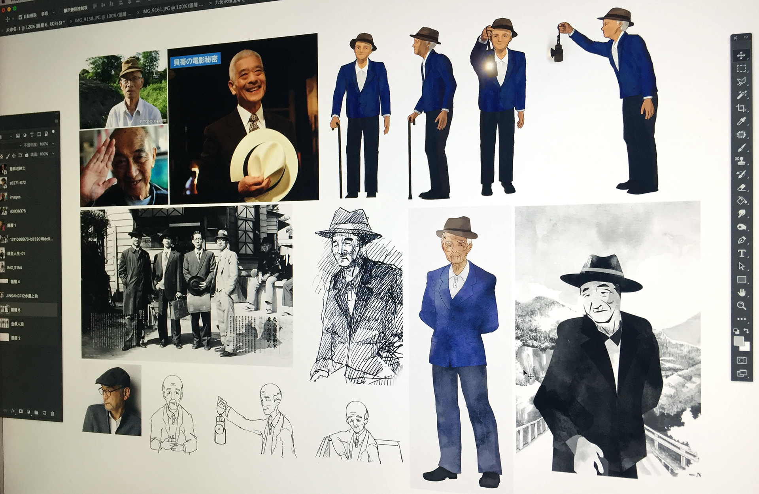Filter layers by adjustment layer icon
759x494 pixels.
tap(25, 135)
